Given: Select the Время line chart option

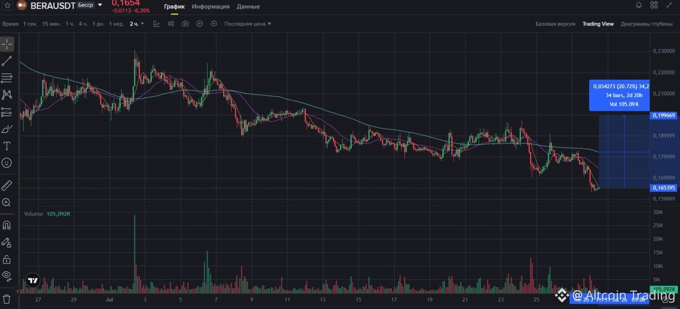Looking at the screenshot, I should tap(10, 24).
